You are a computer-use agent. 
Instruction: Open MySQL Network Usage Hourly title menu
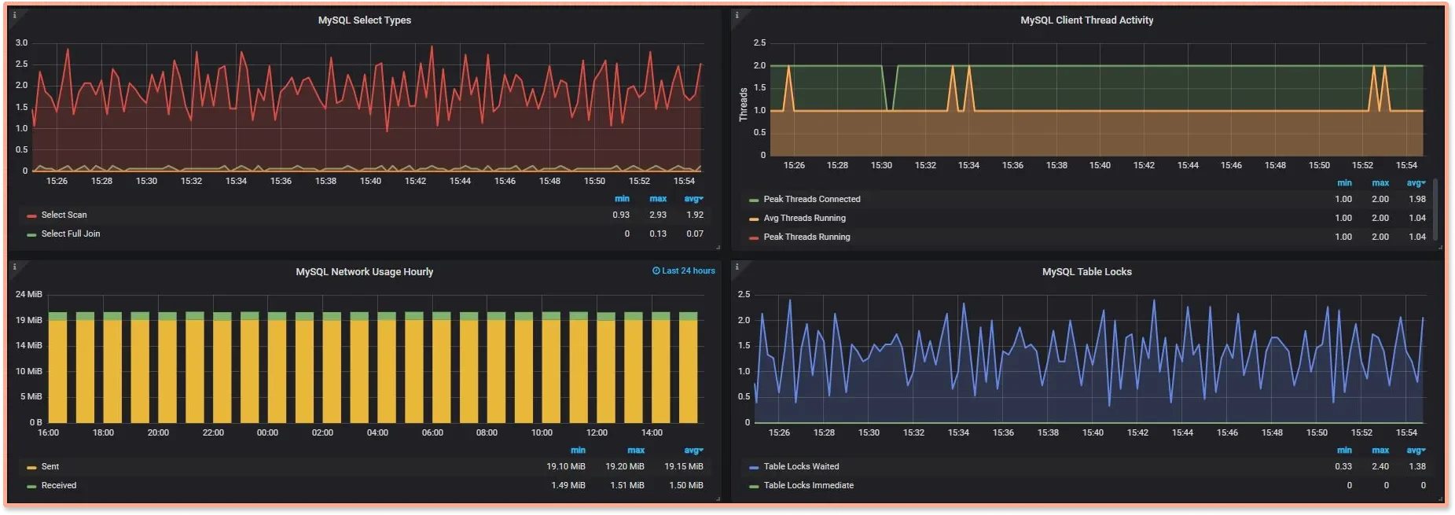pos(364,272)
